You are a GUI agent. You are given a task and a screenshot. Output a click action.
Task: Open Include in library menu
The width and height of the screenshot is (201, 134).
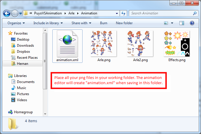tap(48, 23)
